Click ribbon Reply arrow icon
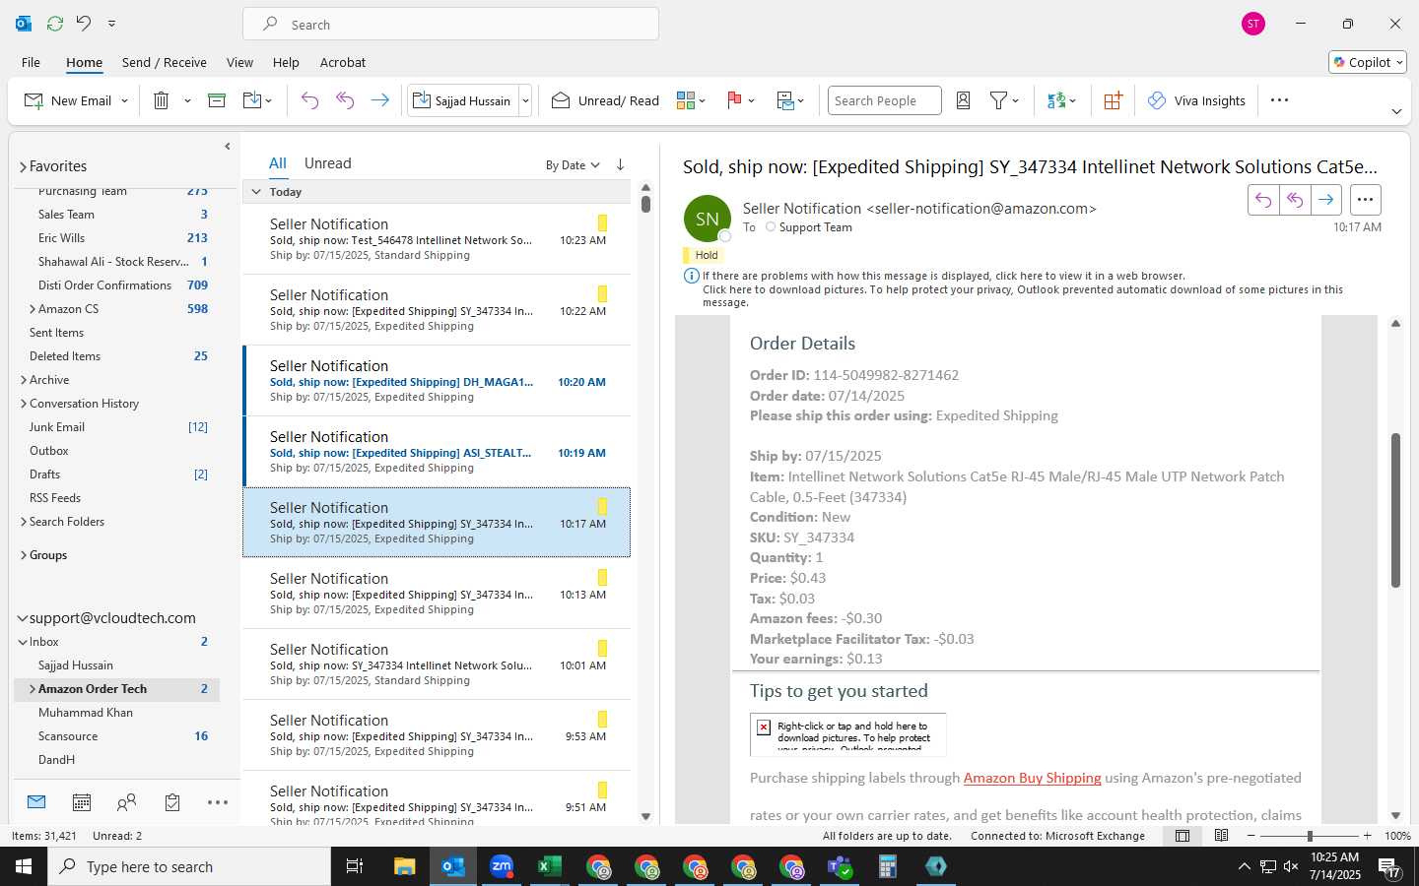The height and width of the screenshot is (886, 1419). [309, 100]
